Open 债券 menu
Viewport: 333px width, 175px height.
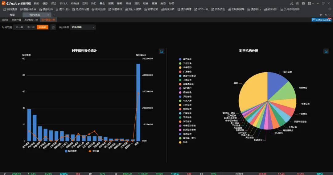[x=45, y=3]
